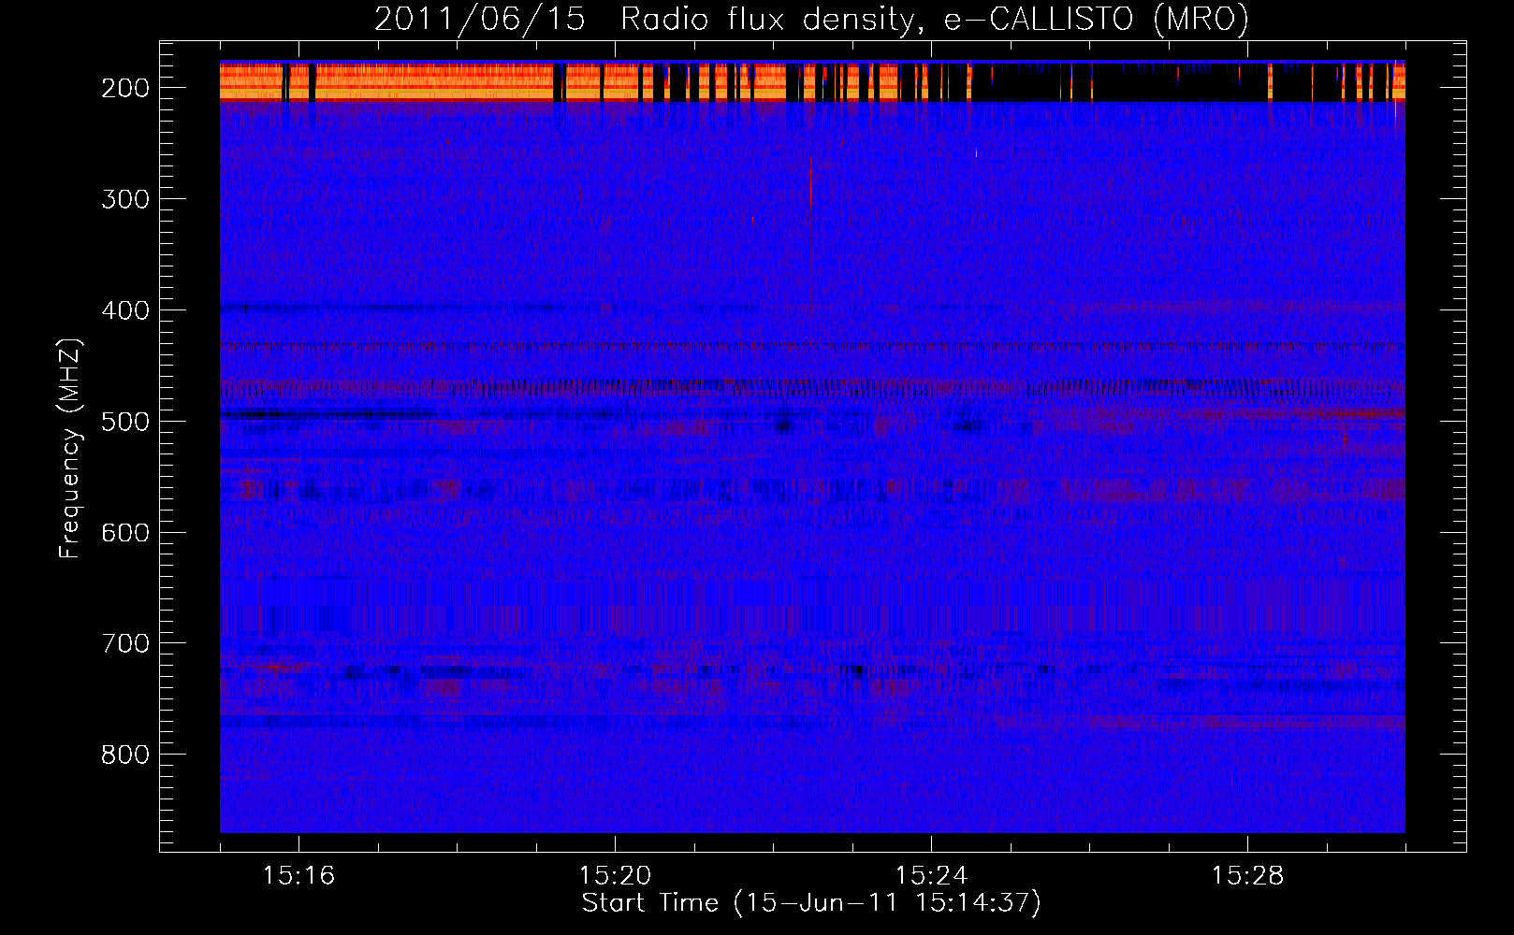Click the 2011/06/15 date in the title
Screen dimensions: 1514x935
tap(480, 19)
